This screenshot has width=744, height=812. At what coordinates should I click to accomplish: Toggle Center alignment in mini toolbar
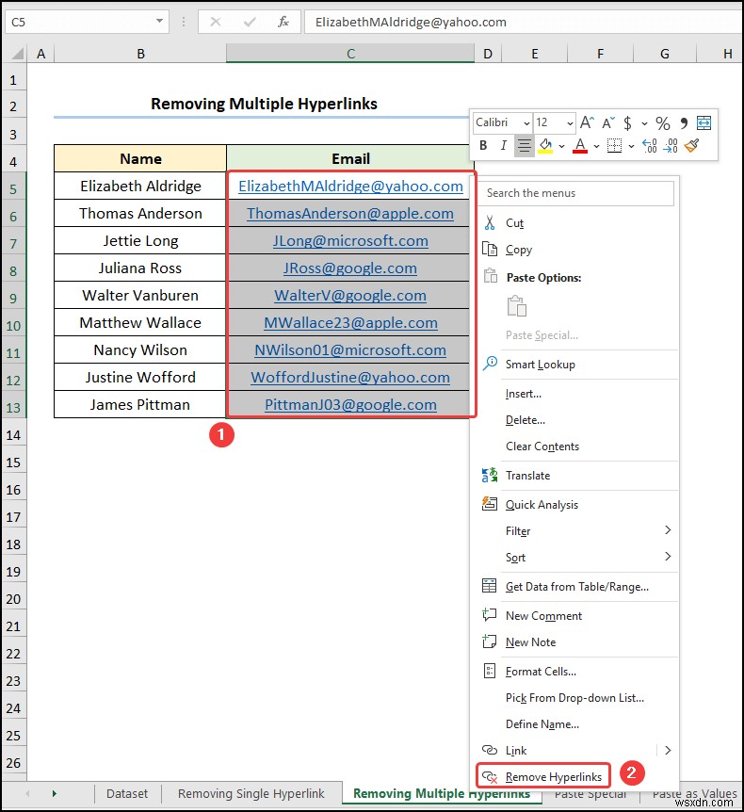(524, 145)
